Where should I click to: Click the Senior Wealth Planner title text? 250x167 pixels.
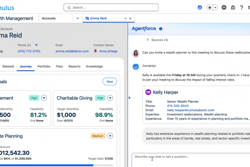click(x=183, y=101)
